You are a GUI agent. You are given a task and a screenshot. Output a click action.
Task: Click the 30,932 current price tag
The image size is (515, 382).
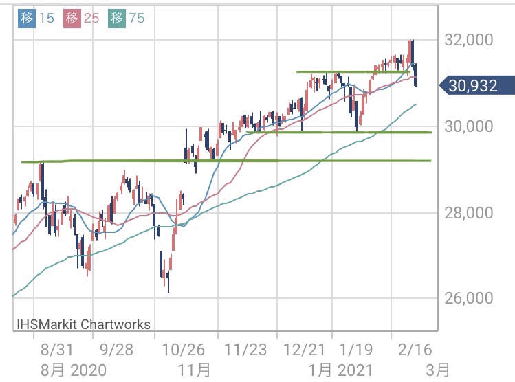coord(474,87)
